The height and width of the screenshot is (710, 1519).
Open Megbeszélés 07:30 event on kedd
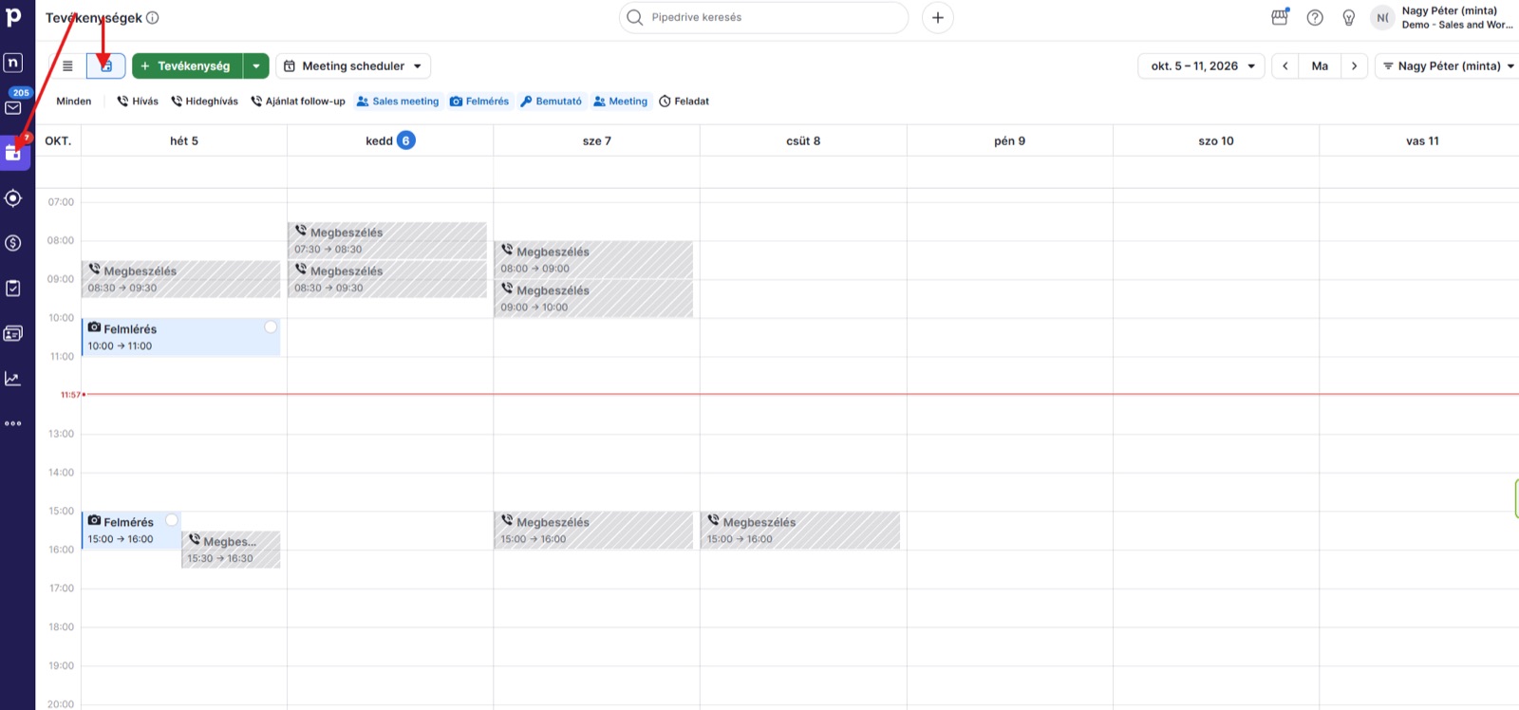click(x=387, y=240)
